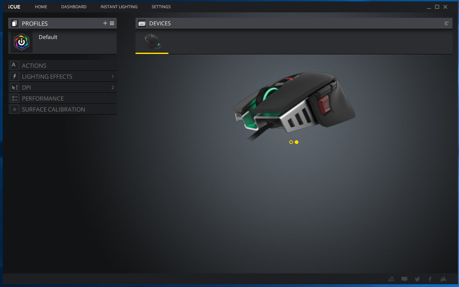
Task: Click the Actions 'A' icon
Action: pos(14,65)
